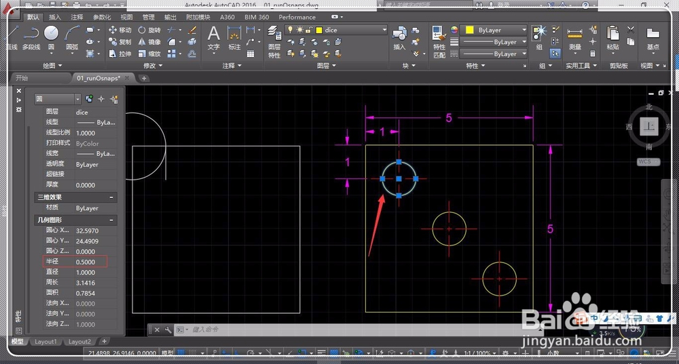Toggle group selection button in Group panel
Image resolution: width=679 pixels, height=364 pixels.
coord(555,54)
